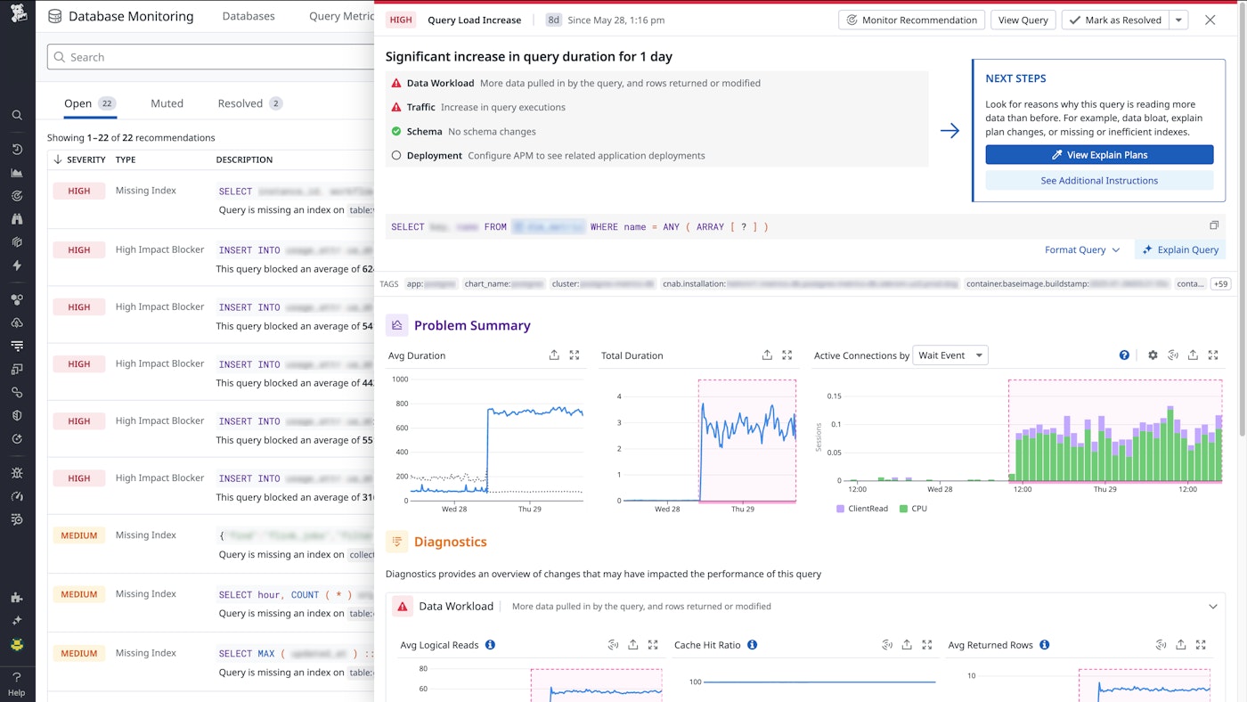This screenshot has width=1247, height=702.
Task: Open the lightning bolt icon in the sidebar
Action: pyautogui.click(x=17, y=265)
